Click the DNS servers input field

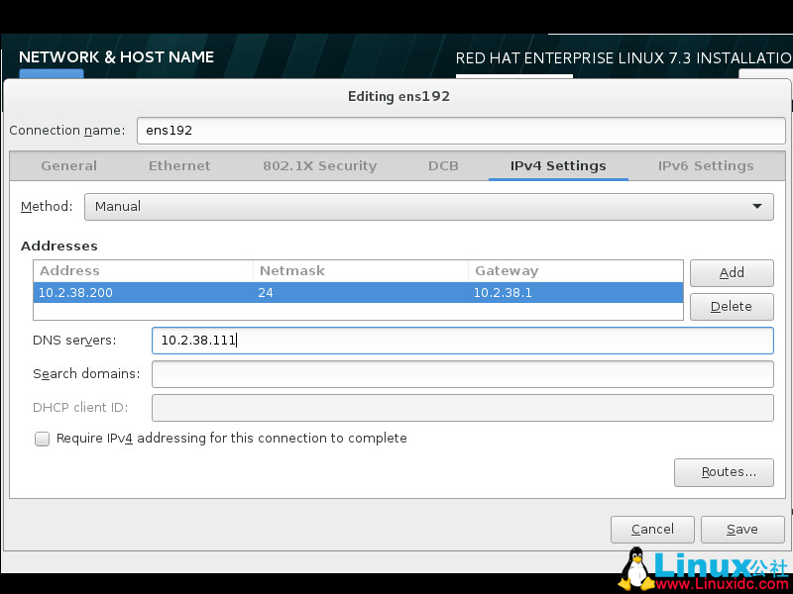tap(462, 340)
